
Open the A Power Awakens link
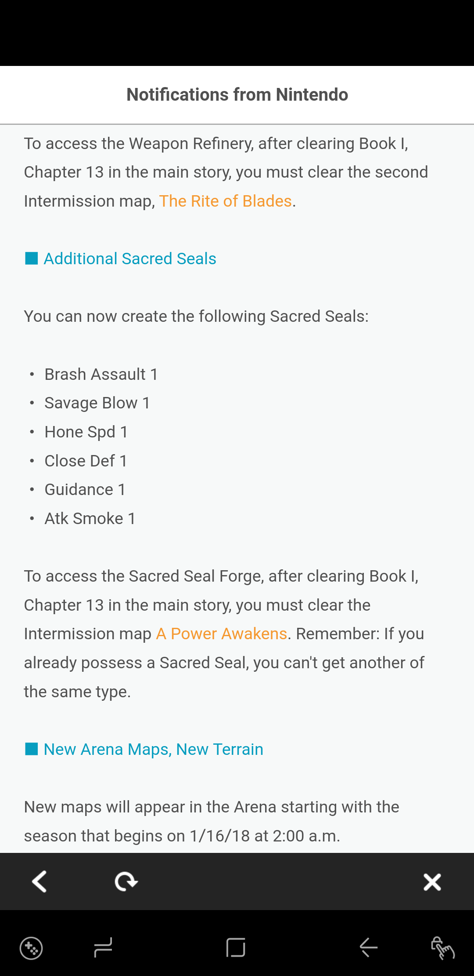click(x=222, y=634)
